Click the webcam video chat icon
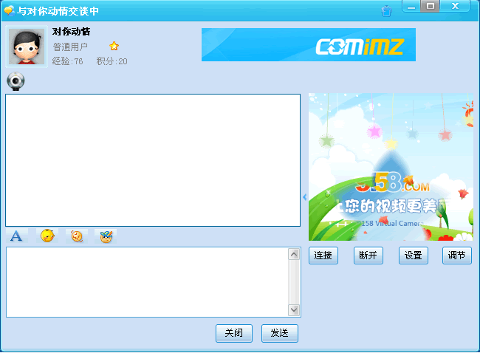Screen dimensions: 480x353 tap(16, 81)
